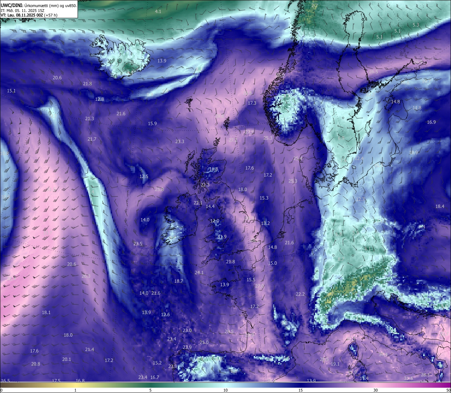
Task: Pick the 15.9 value label
Action: (x=152, y=124)
